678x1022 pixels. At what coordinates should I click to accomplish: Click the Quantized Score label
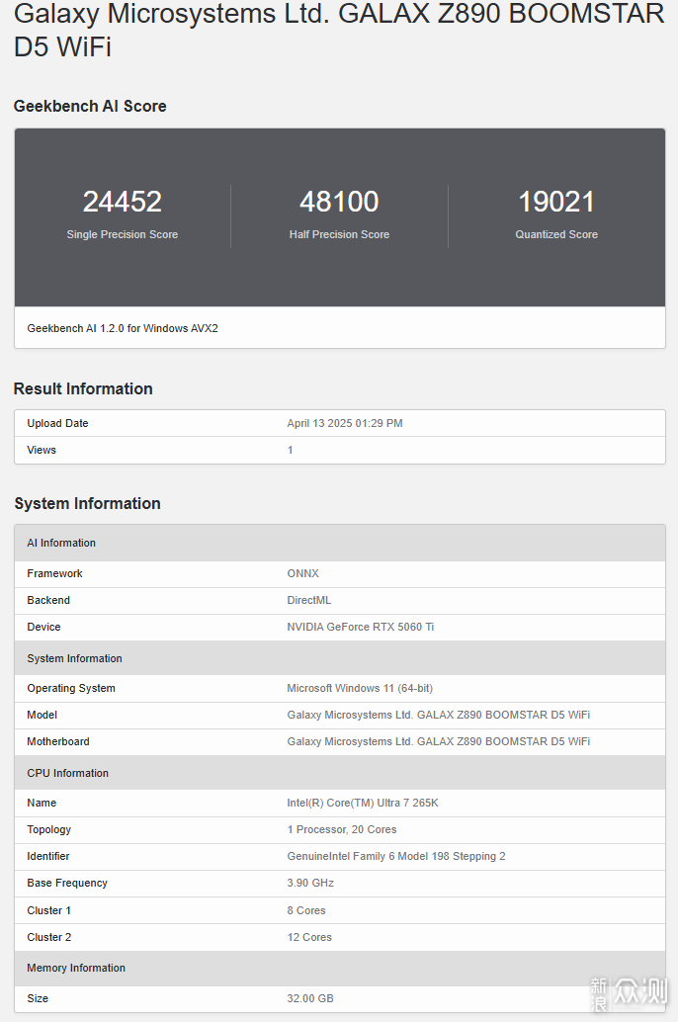tap(556, 234)
